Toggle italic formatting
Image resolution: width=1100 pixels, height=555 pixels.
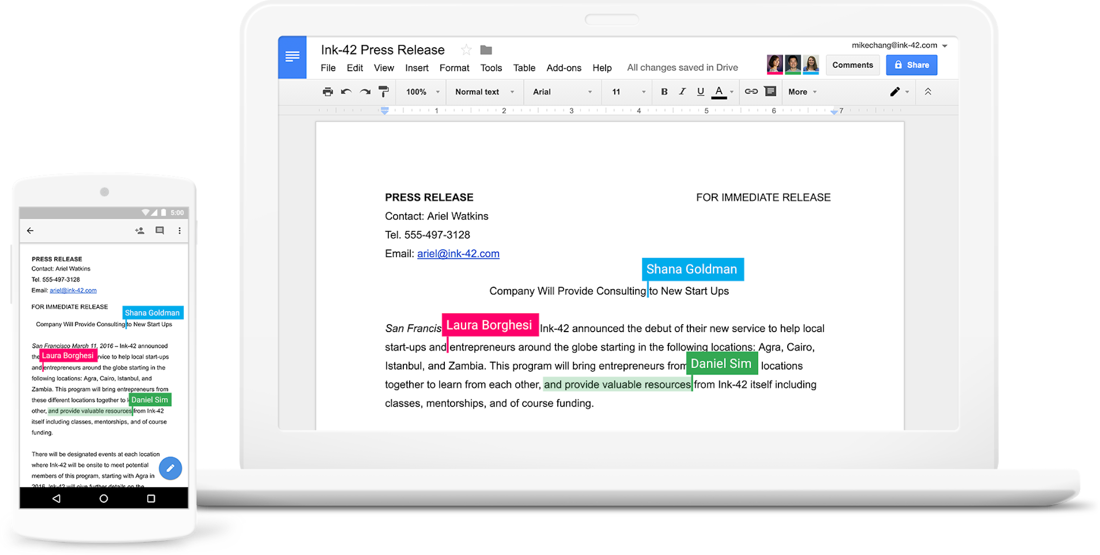point(682,92)
